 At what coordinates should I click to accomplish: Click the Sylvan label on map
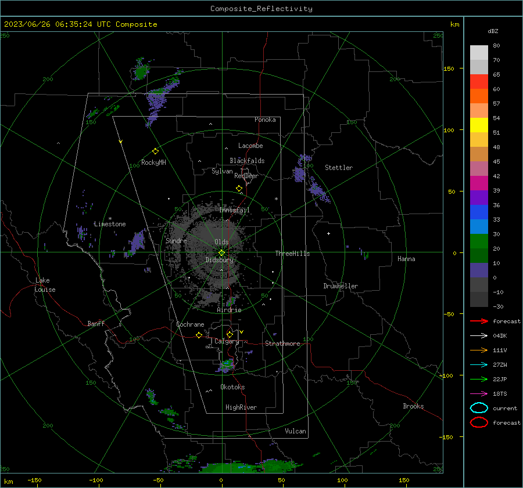pyautogui.click(x=222, y=171)
